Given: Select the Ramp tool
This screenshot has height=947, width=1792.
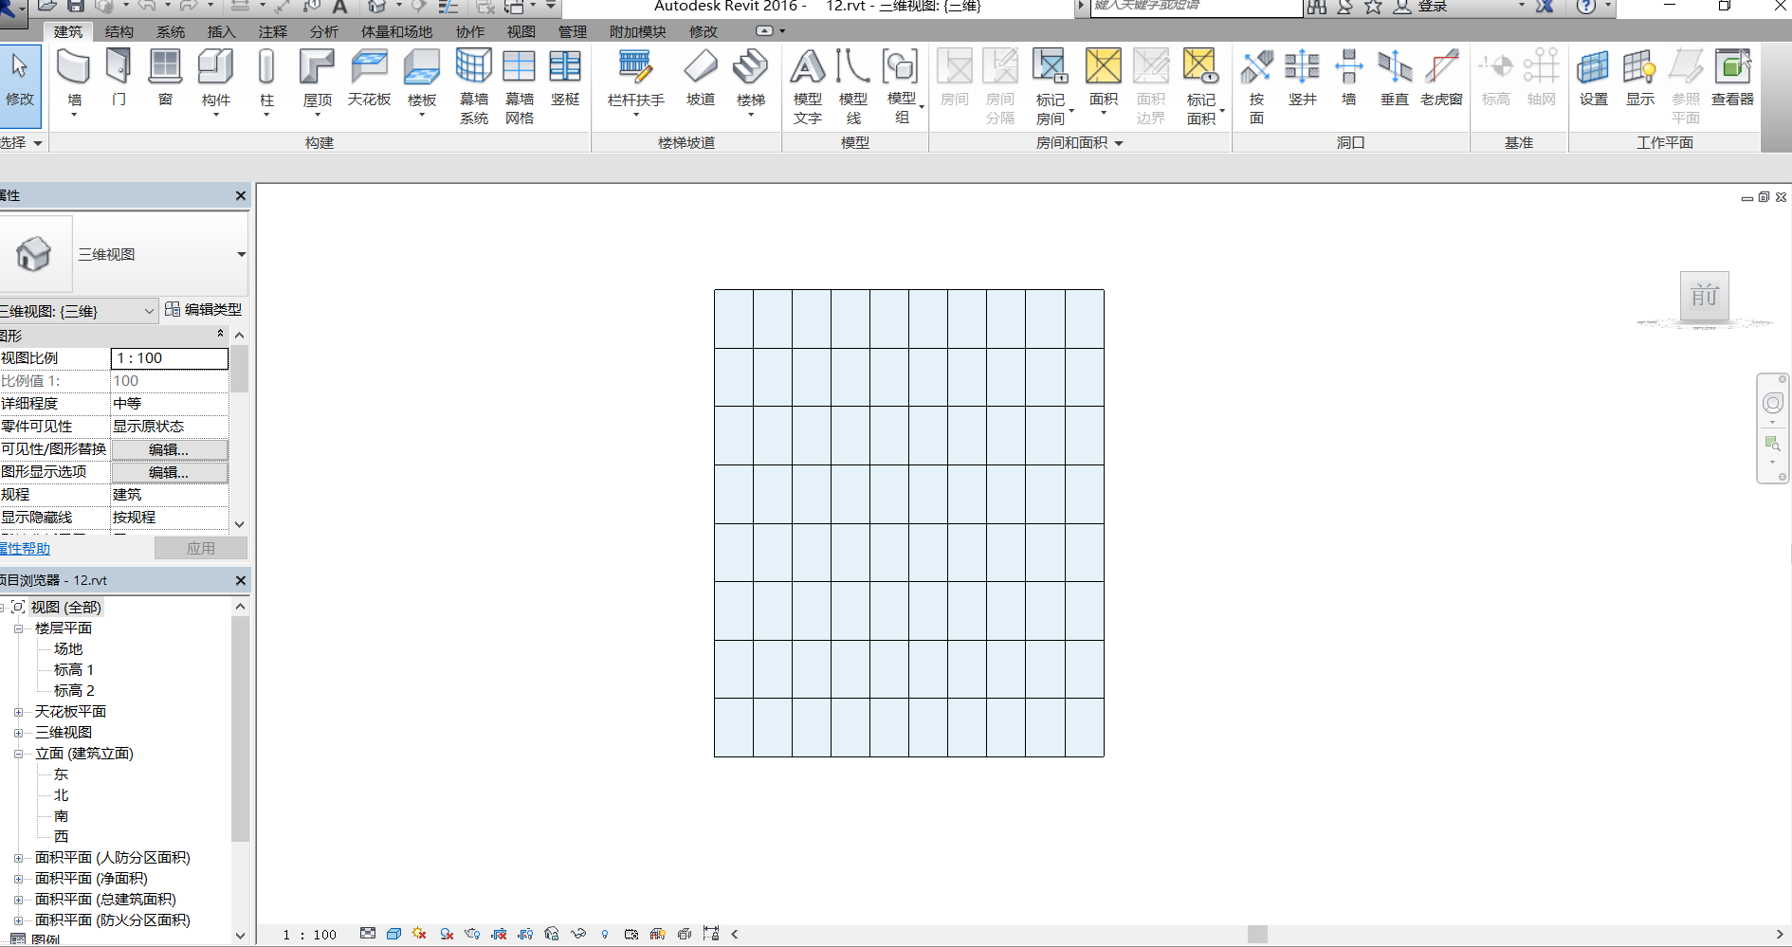Looking at the screenshot, I should (700, 78).
